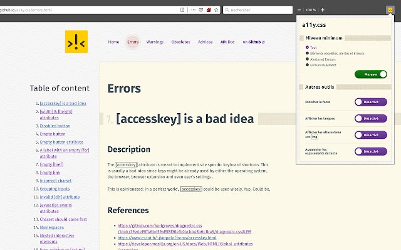Click 'Autres outils' heading in extension popup

[320, 87]
